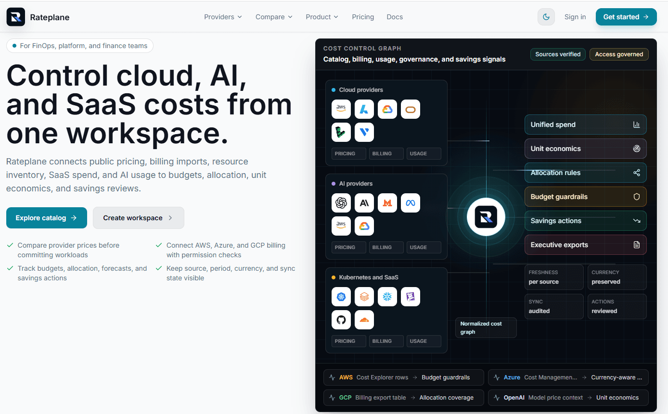Click the Azure Cost Management entry
This screenshot has height=414, width=668.
568,377
